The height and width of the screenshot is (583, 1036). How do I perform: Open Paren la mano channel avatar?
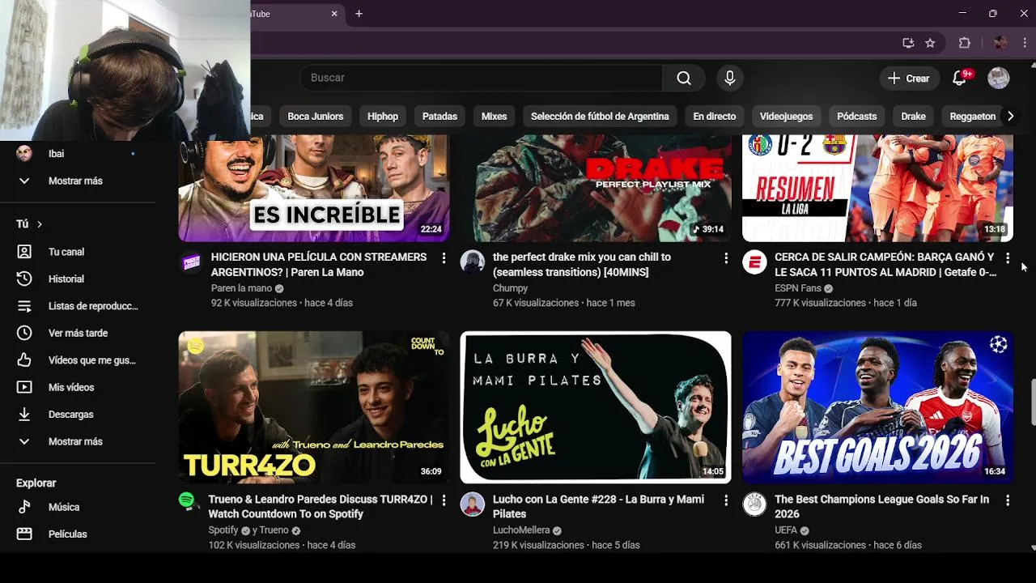pyautogui.click(x=191, y=262)
